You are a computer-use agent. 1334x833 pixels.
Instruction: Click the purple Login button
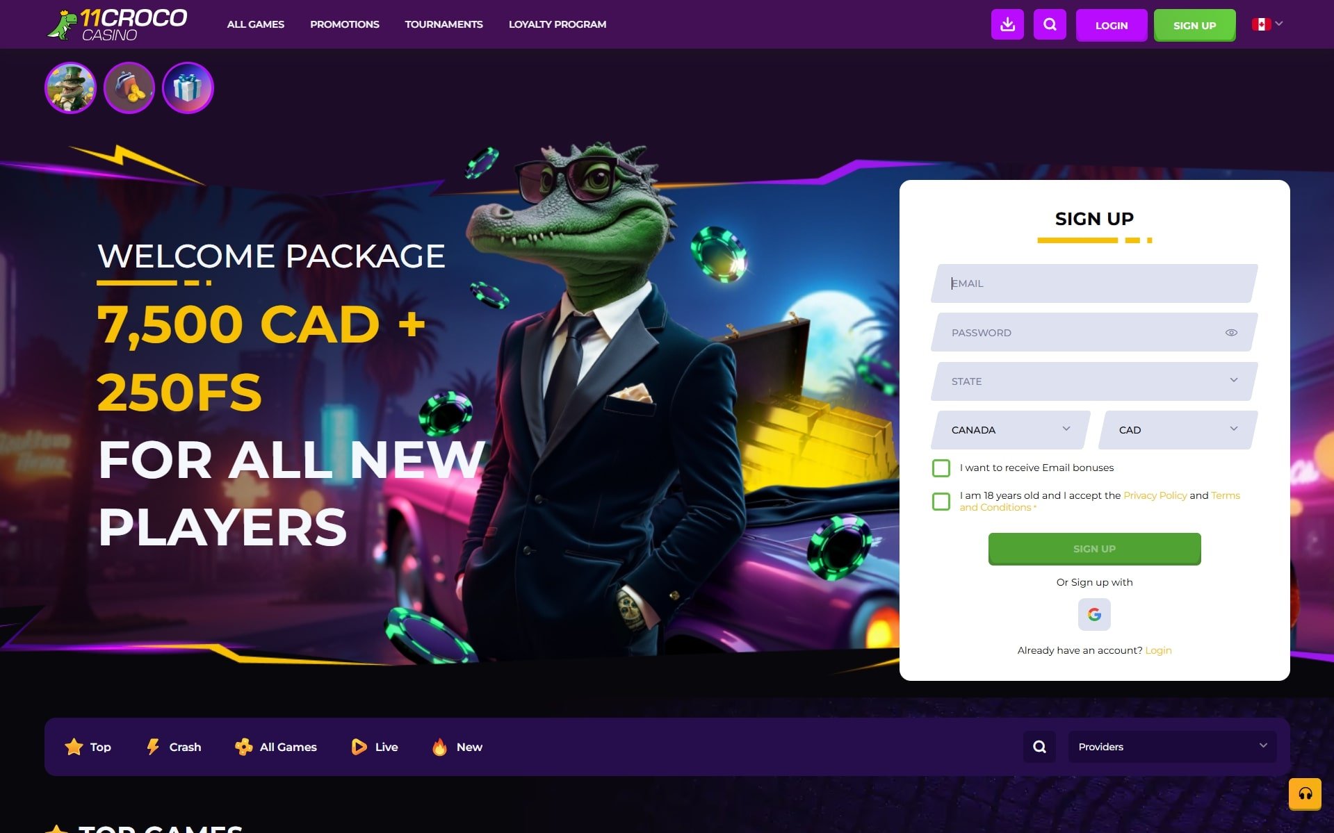(x=1112, y=25)
